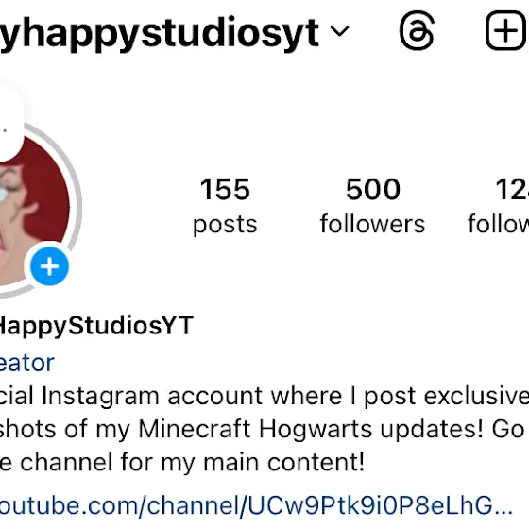This screenshot has height=529, width=529.
Task: Open the Threads icon in the header
Action: [417, 30]
